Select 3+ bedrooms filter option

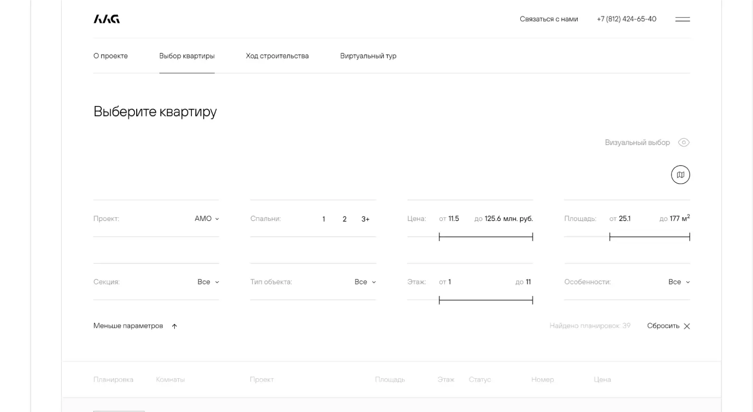pyautogui.click(x=365, y=219)
